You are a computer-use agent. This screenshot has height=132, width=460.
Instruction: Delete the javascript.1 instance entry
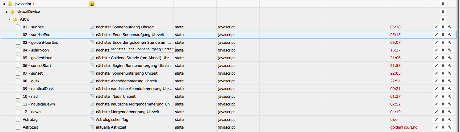(443, 4)
